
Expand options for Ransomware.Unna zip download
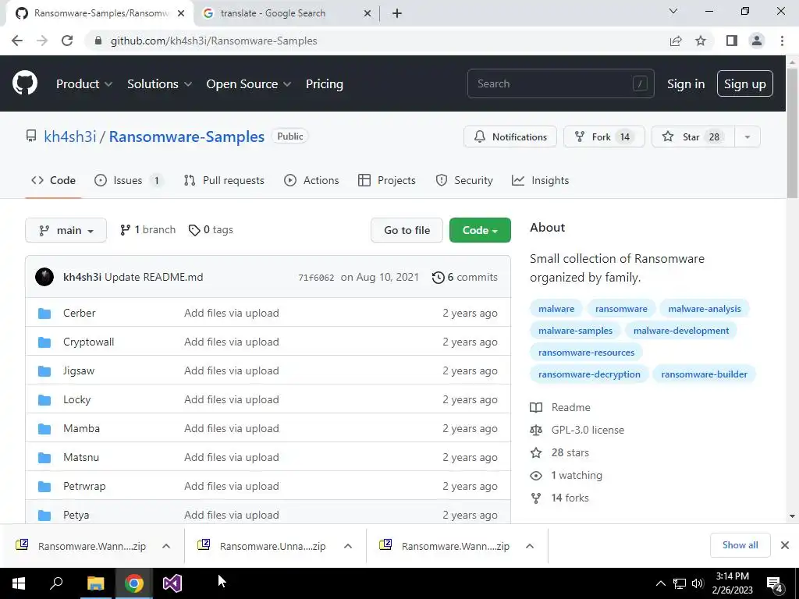pos(348,546)
